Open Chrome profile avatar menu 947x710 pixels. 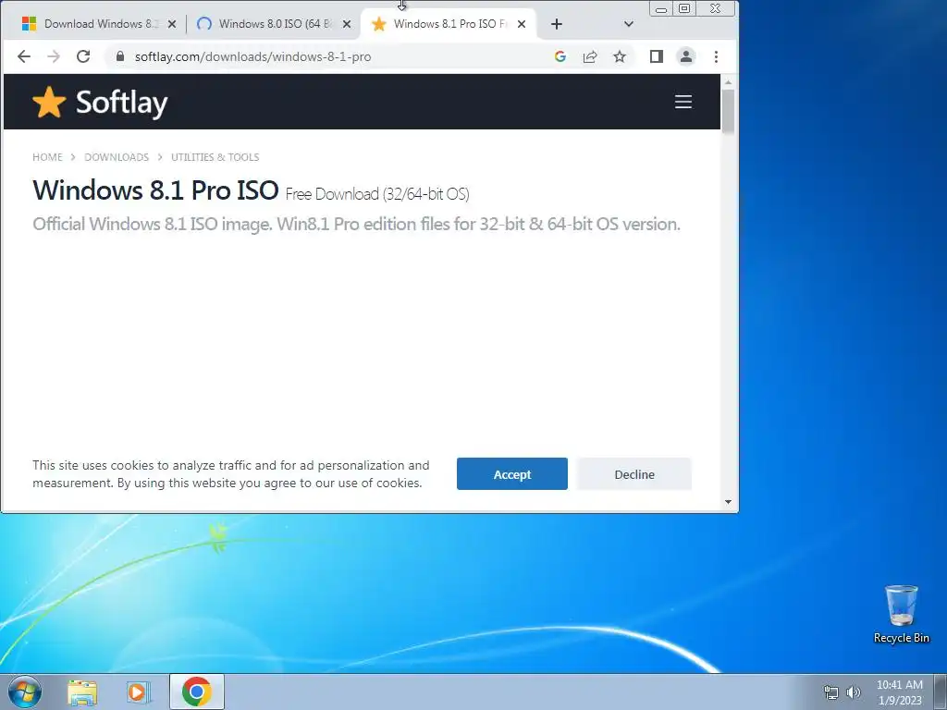point(686,56)
